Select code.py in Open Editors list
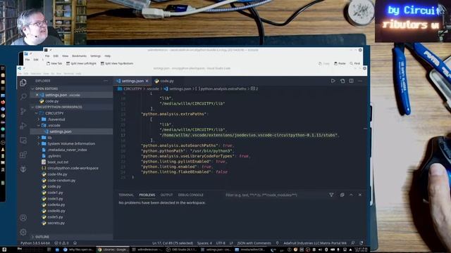The image size is (451, 253). click(51, 101)
